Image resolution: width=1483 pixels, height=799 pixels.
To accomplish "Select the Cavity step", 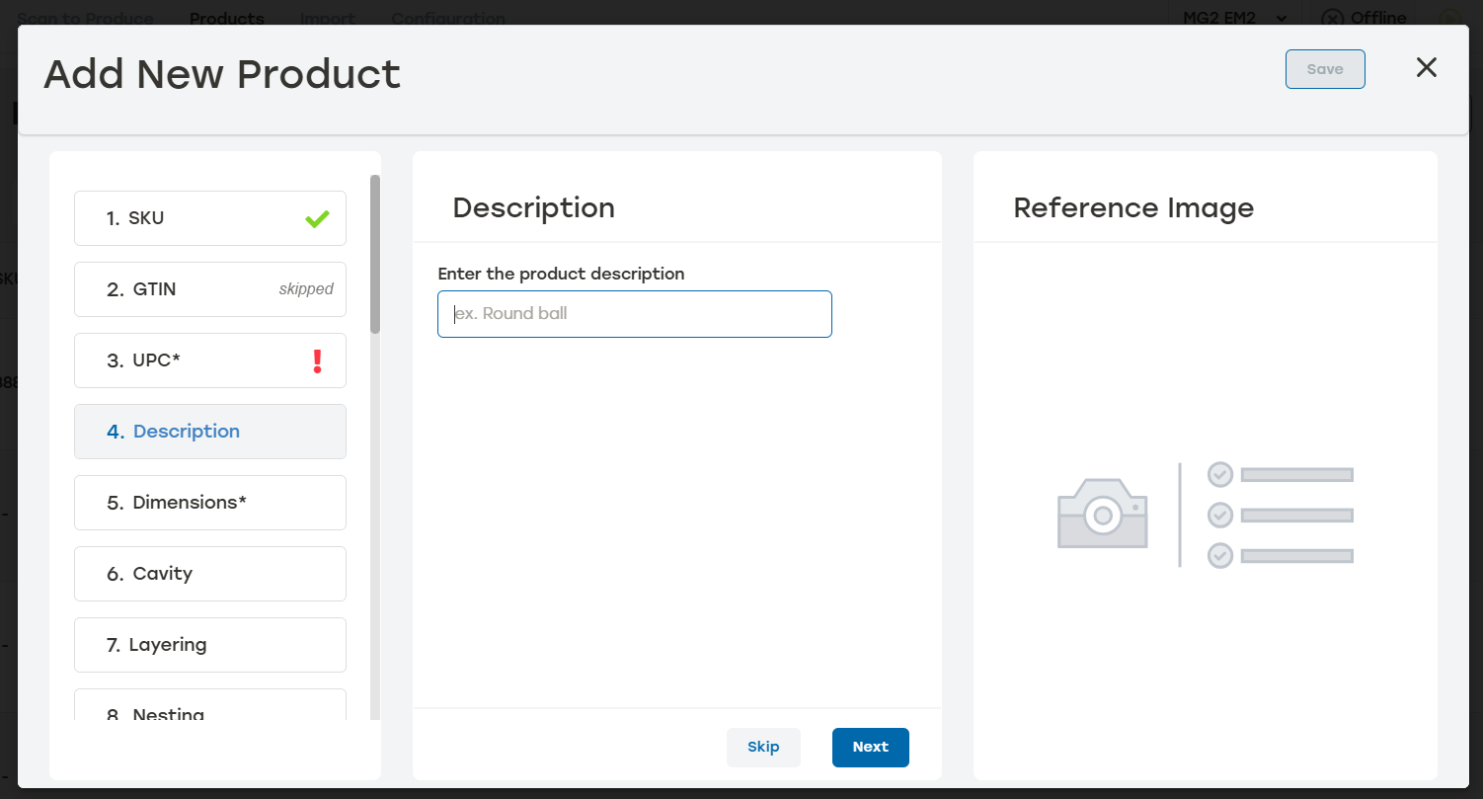I will (x=209, y=574).
